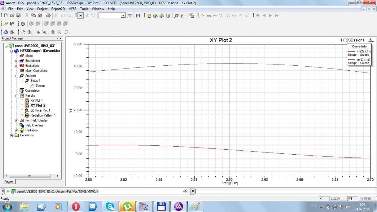Select XY Plot 1 in Results

(x=37, y=100)
